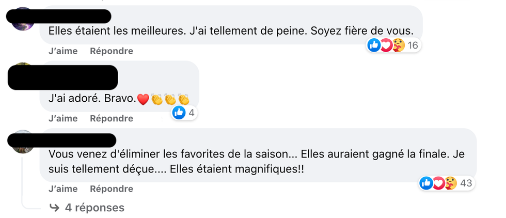The width and height of the screenshot is (506, 218).
Task: Click like reaction icon on first comment
Action: coord(374,45)
